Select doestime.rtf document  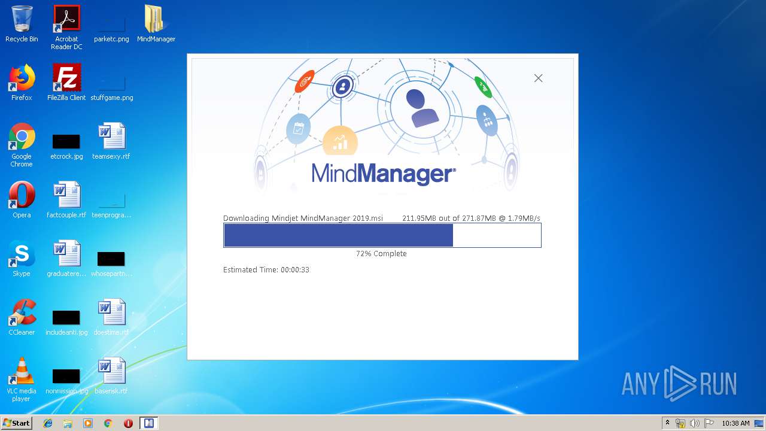(x=111, y=317)
